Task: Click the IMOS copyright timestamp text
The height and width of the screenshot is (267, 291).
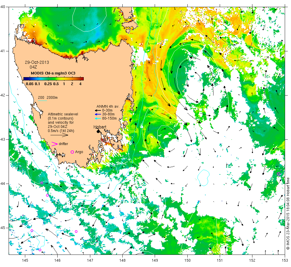Action: click(288, 213)
